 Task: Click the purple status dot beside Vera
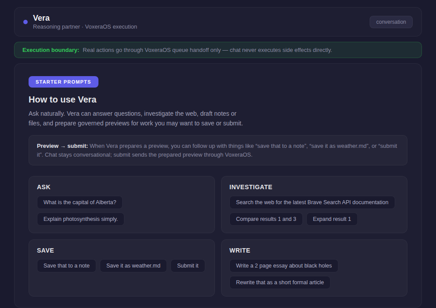coord(25,22)
